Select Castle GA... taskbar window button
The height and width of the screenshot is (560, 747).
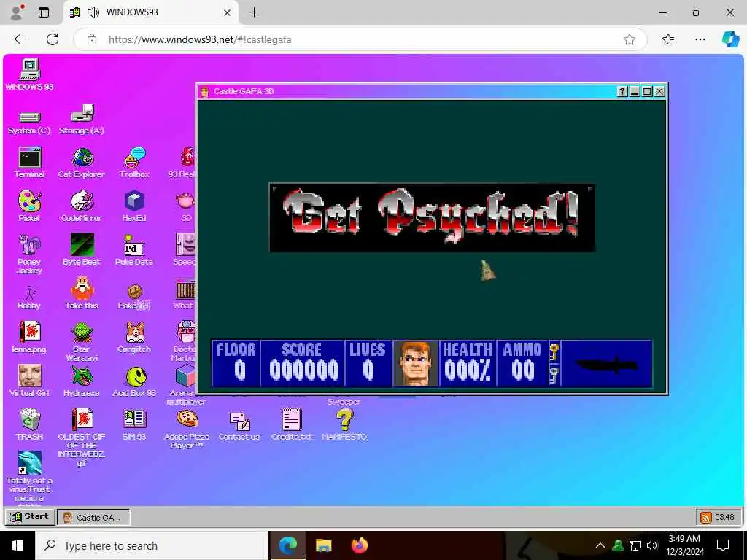tap(93, 517)
